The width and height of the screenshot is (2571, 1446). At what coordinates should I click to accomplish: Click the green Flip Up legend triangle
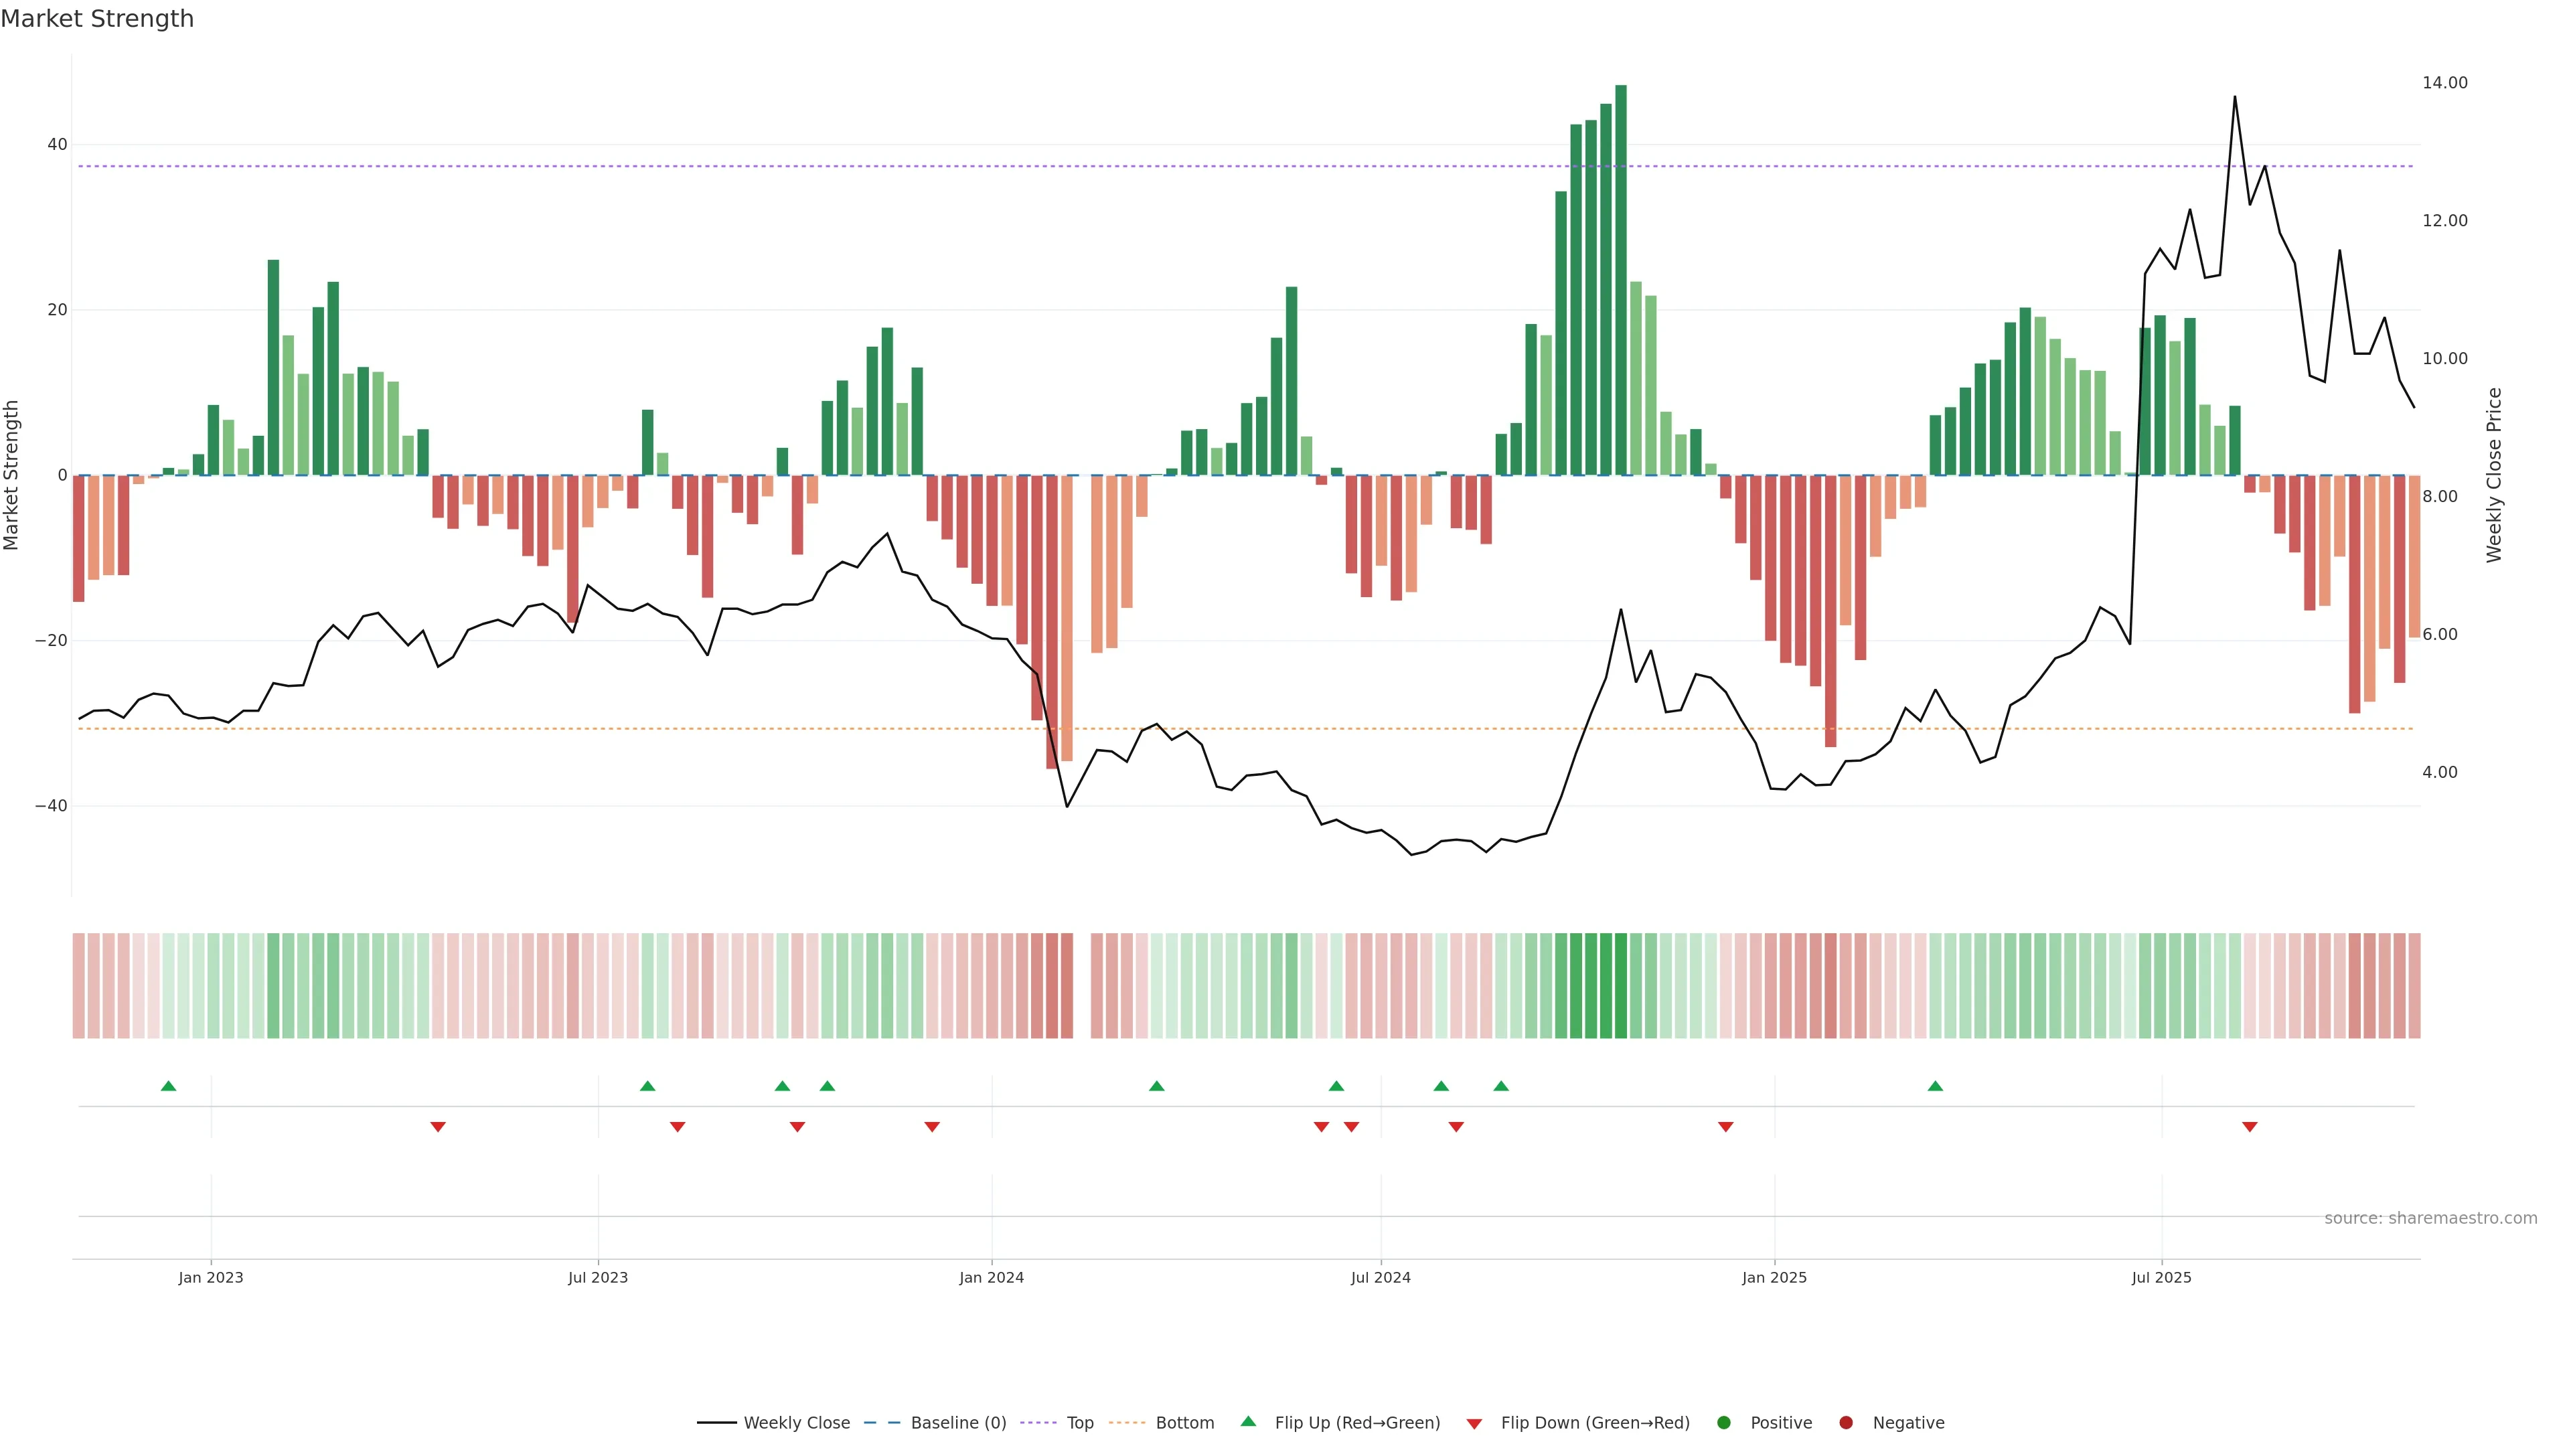[x=1247, y=1421]
